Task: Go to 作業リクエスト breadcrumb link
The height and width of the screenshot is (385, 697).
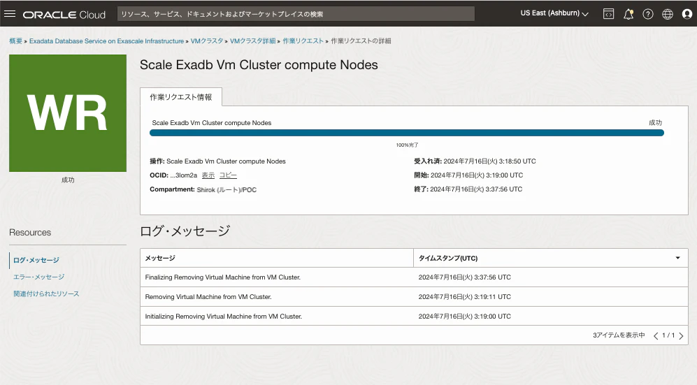Action: tap(303, 41)
